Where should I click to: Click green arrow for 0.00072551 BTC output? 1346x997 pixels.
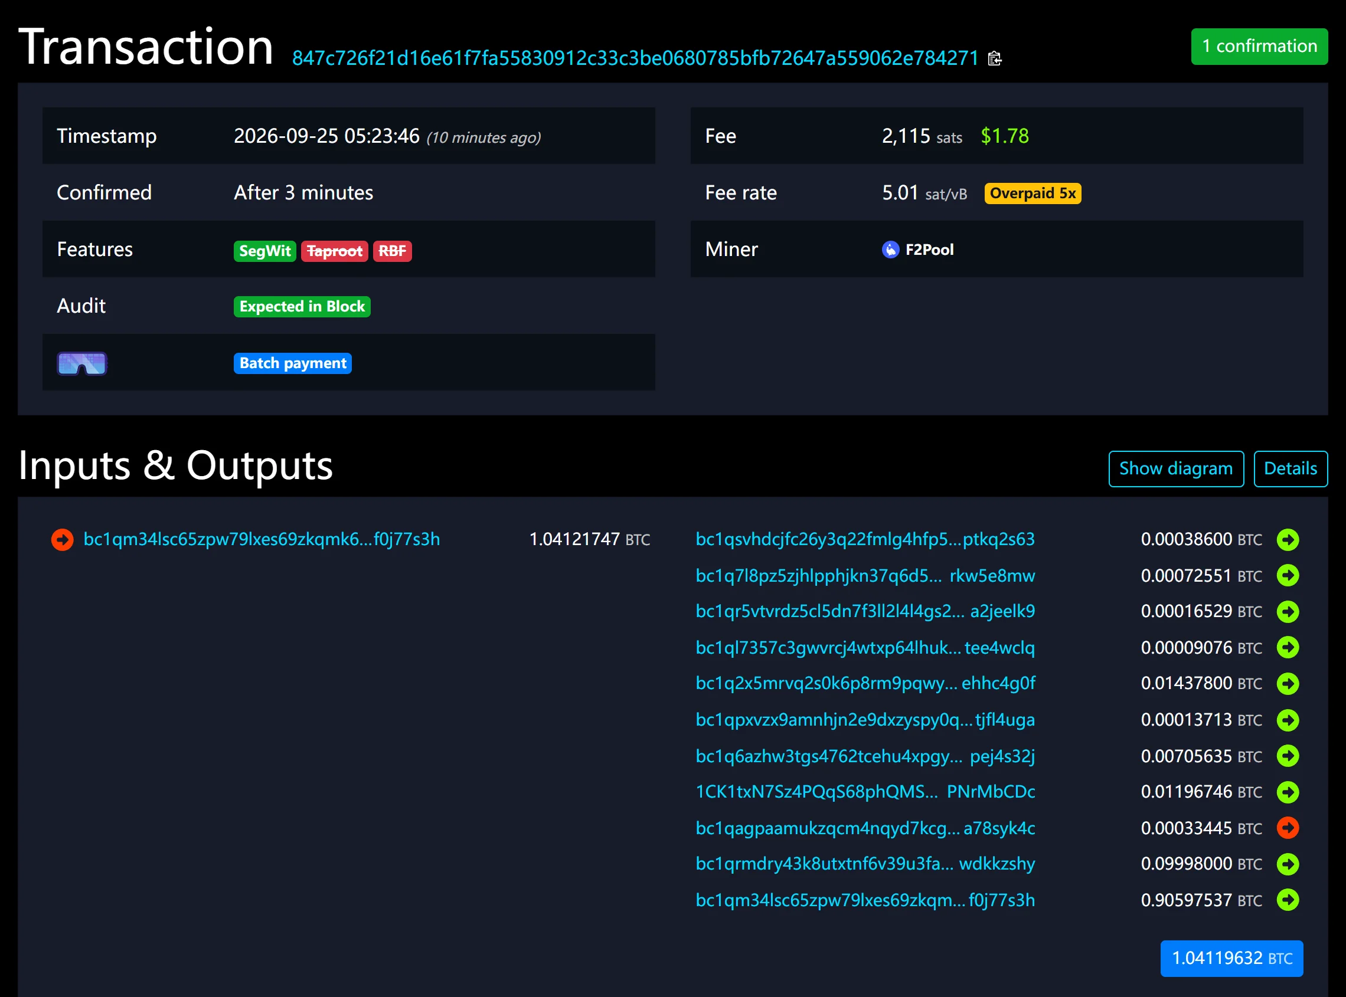1288,576
